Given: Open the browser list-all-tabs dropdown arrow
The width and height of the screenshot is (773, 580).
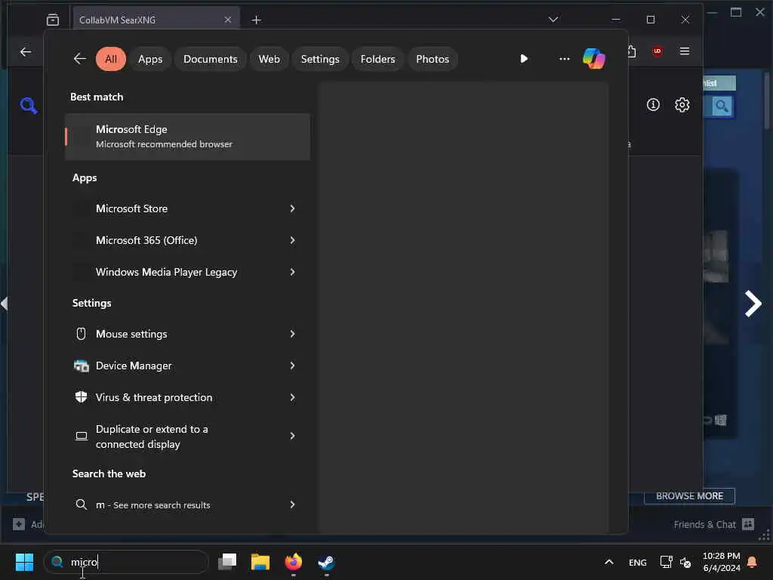Looking at the screenshot, I should (x=553, y=20).
